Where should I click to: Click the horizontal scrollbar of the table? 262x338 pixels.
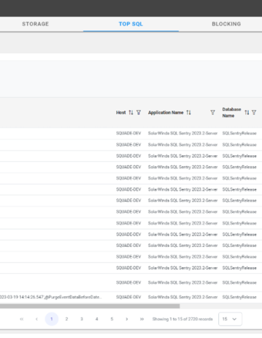[x=90, y=306]
